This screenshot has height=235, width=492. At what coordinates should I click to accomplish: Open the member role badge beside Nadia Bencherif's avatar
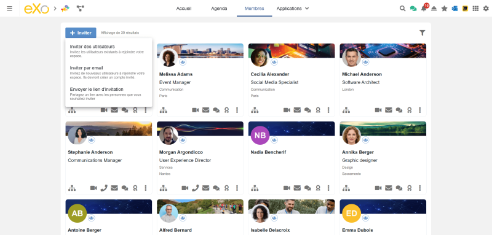click(274, 140)
